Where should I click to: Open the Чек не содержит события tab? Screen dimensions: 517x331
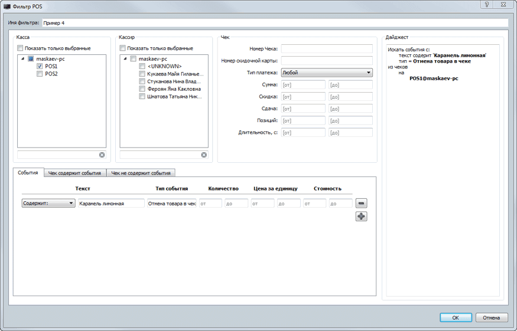(x=142, y=173)
